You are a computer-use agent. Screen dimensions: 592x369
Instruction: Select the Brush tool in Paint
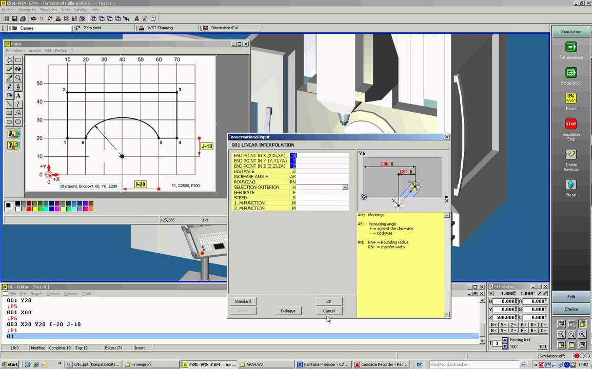18,87
